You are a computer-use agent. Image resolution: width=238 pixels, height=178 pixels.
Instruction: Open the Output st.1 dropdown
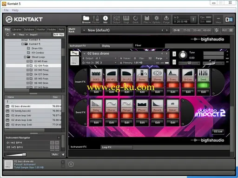(115, 59)
